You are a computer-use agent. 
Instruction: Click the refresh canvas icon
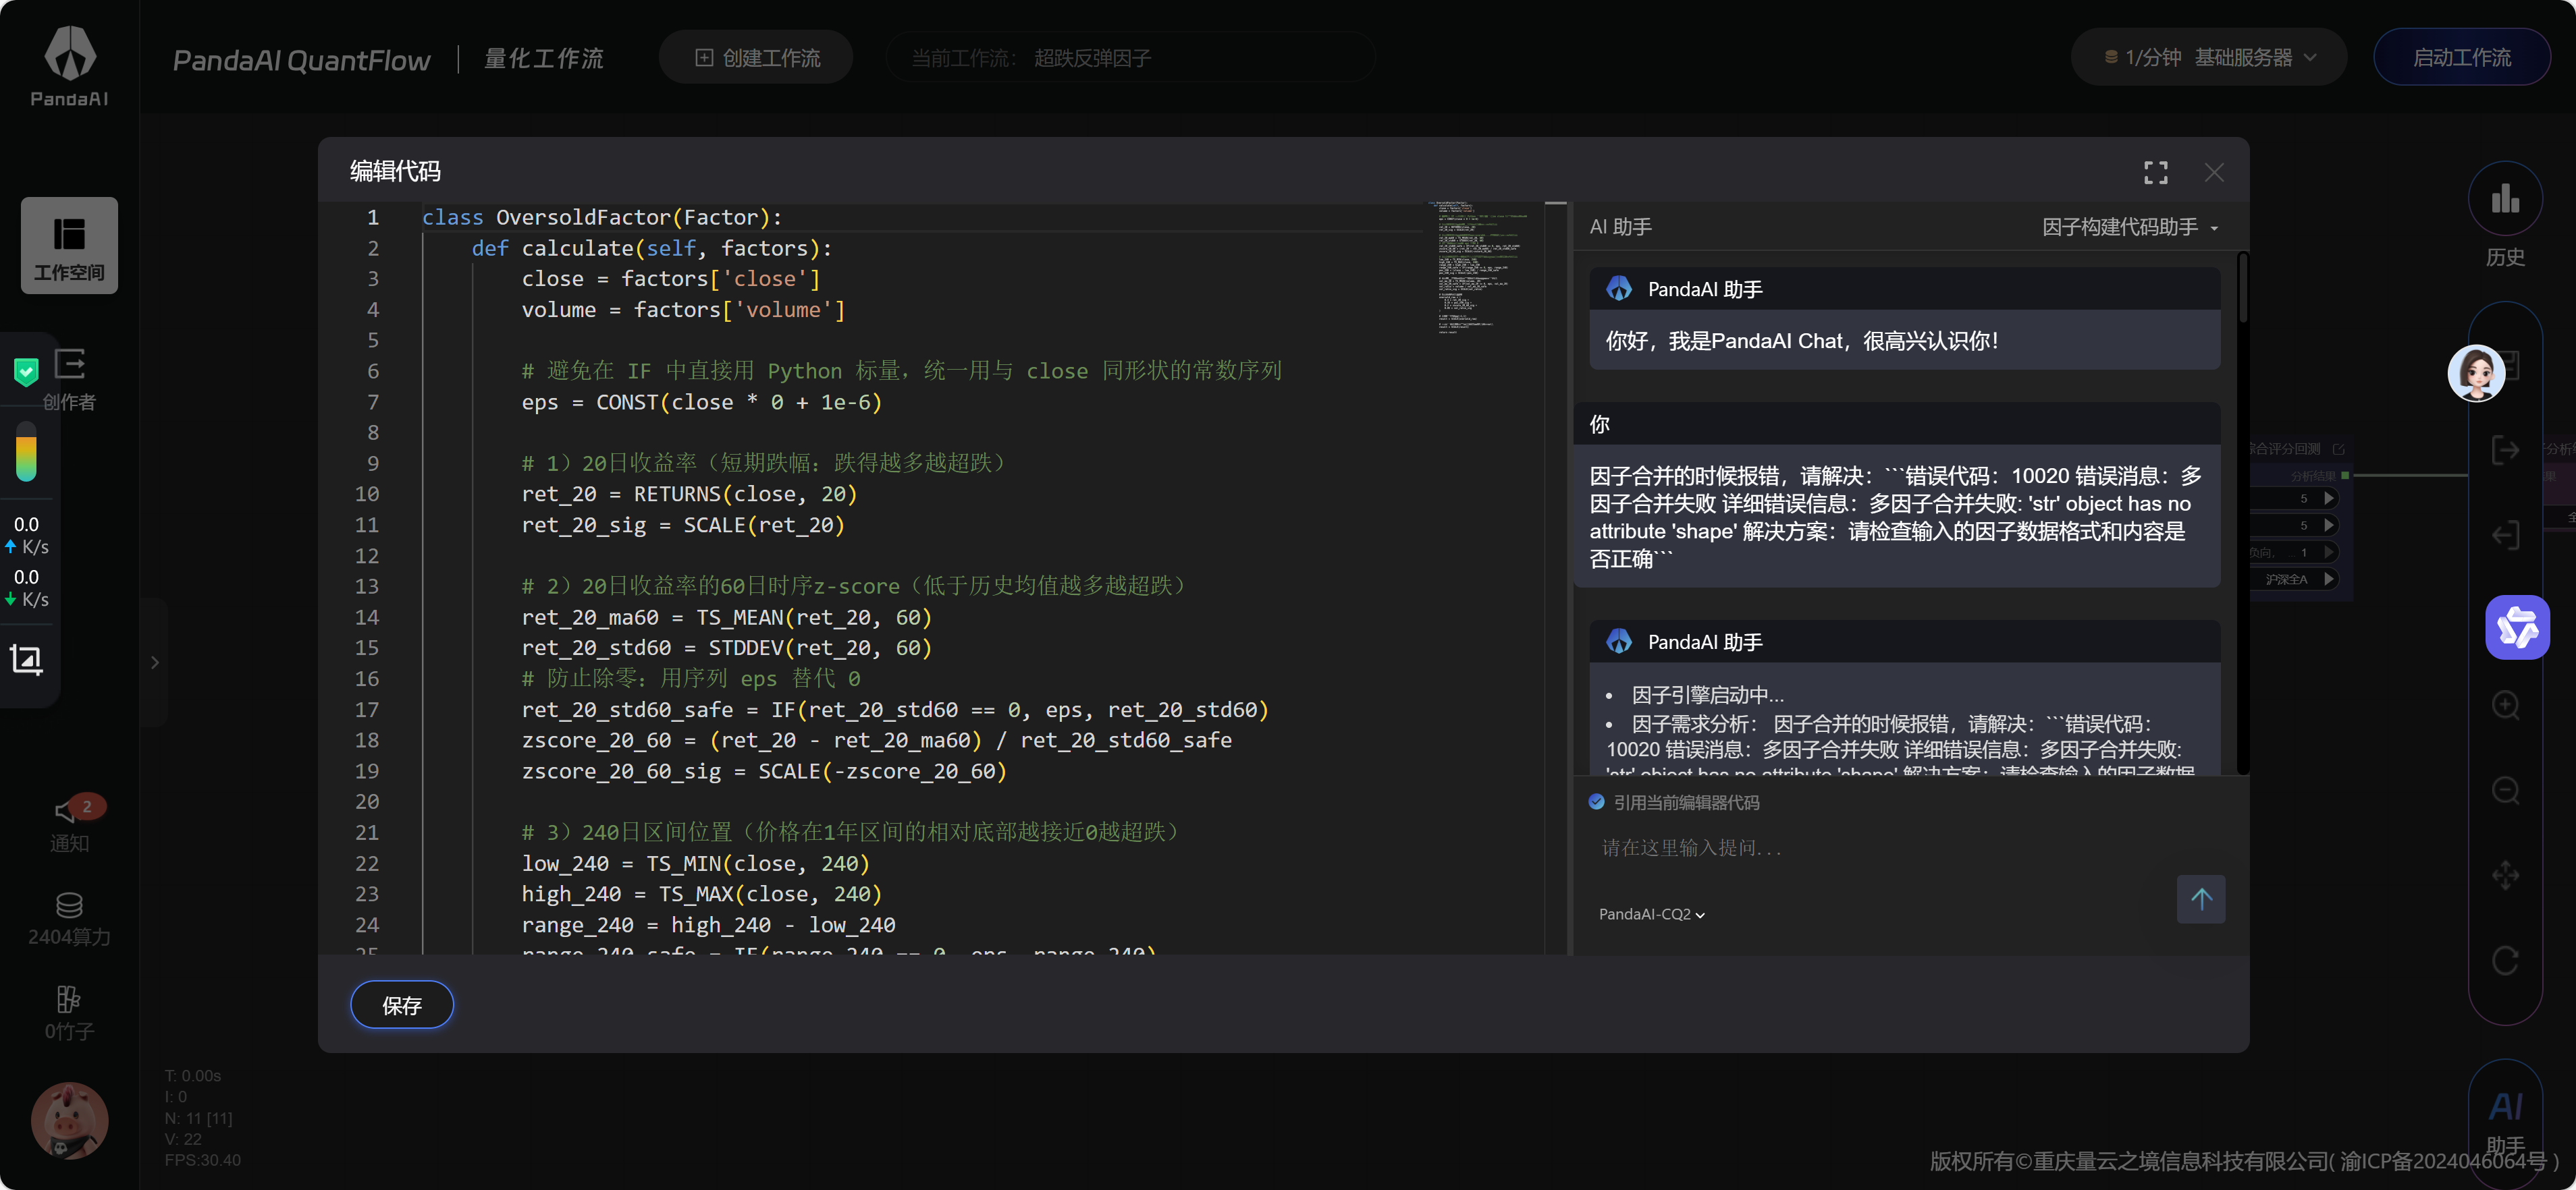click(x=2505, y=960)
